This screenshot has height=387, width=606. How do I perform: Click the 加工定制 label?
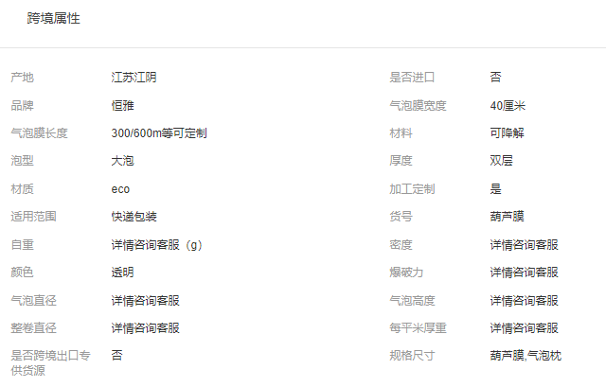(x=412, y=189)
